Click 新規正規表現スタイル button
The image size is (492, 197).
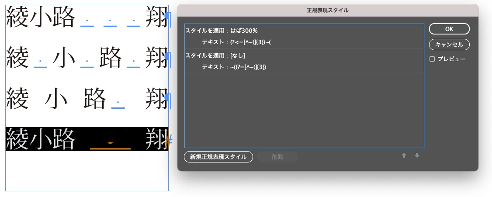pyautogui.click(x=218, y=157)
